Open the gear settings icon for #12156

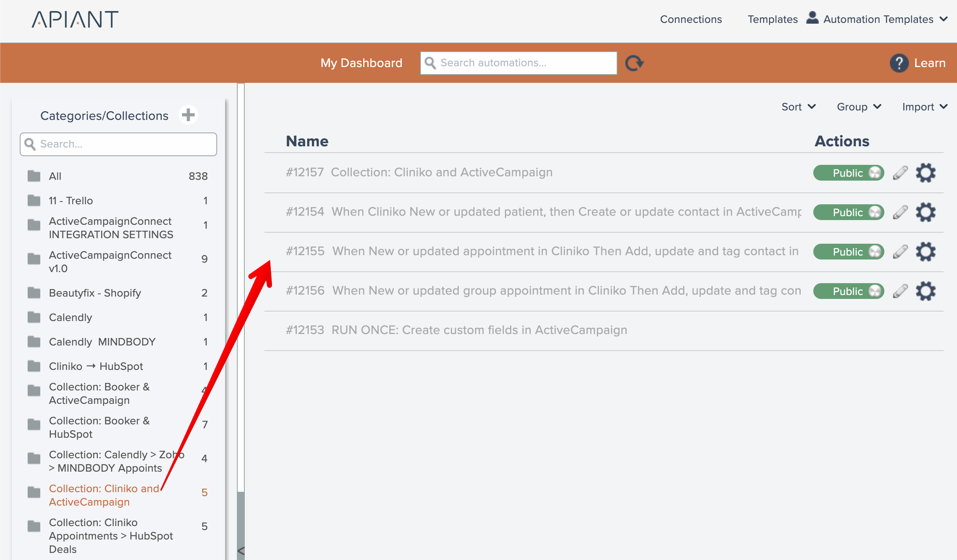pyautogui.click(x=925, y=291)
